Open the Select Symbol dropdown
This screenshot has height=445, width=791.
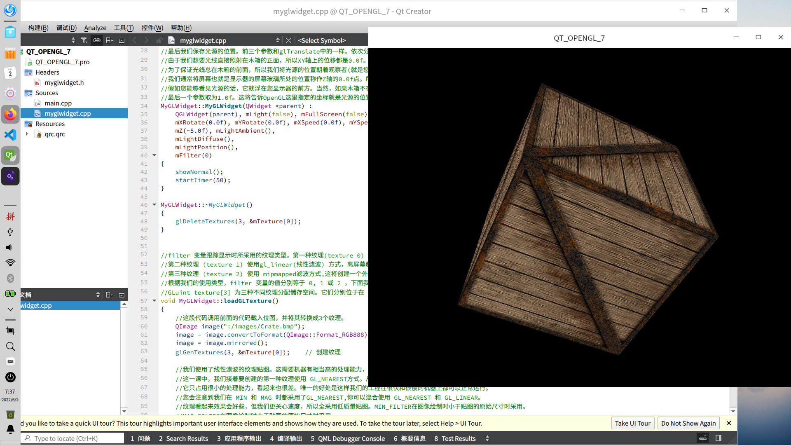tap(322, 40)
